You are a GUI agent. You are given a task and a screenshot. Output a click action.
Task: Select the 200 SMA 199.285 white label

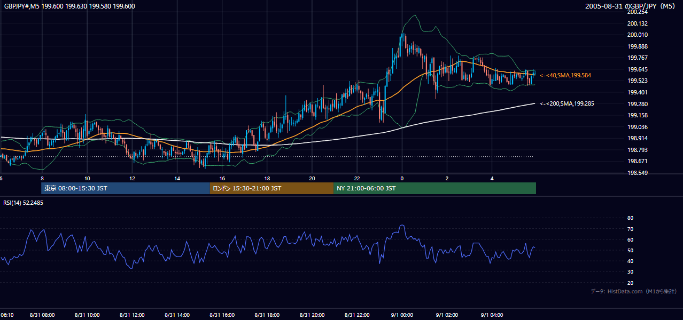click(567, 104)
